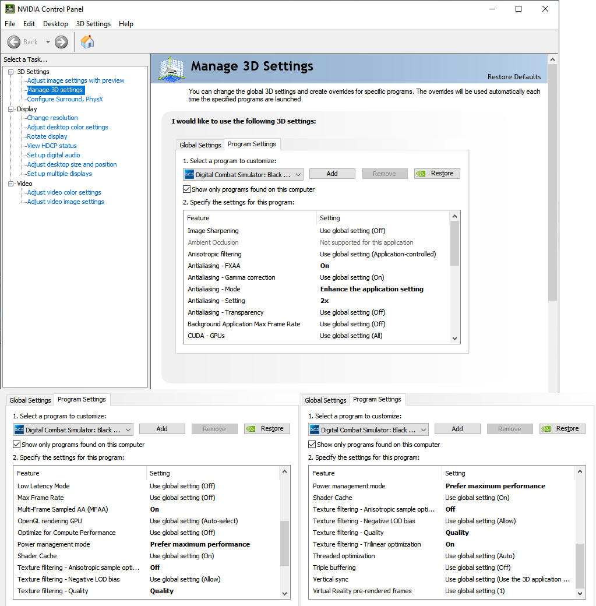Open Adjust video image settings
Image resolution: width=596 pixels, height=606 pixels.
(x=66, y=202)
